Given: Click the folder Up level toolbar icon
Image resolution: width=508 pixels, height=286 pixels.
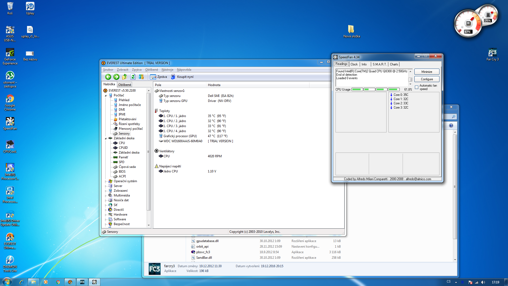Looking at the screenshot, I should pos(125,77).
